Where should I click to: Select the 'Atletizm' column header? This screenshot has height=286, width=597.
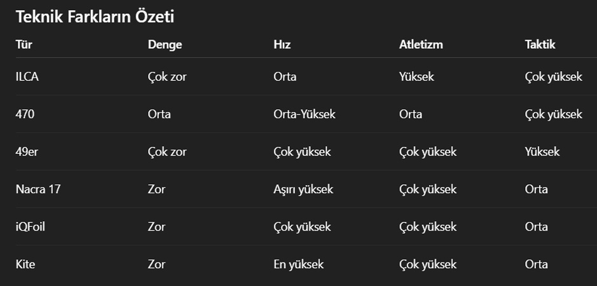[421, 44]
